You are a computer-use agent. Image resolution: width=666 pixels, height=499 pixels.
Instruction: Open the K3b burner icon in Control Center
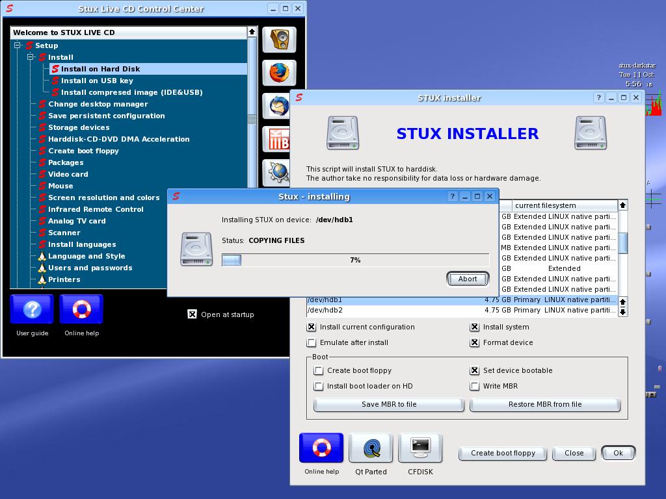[x=277, y=139]
